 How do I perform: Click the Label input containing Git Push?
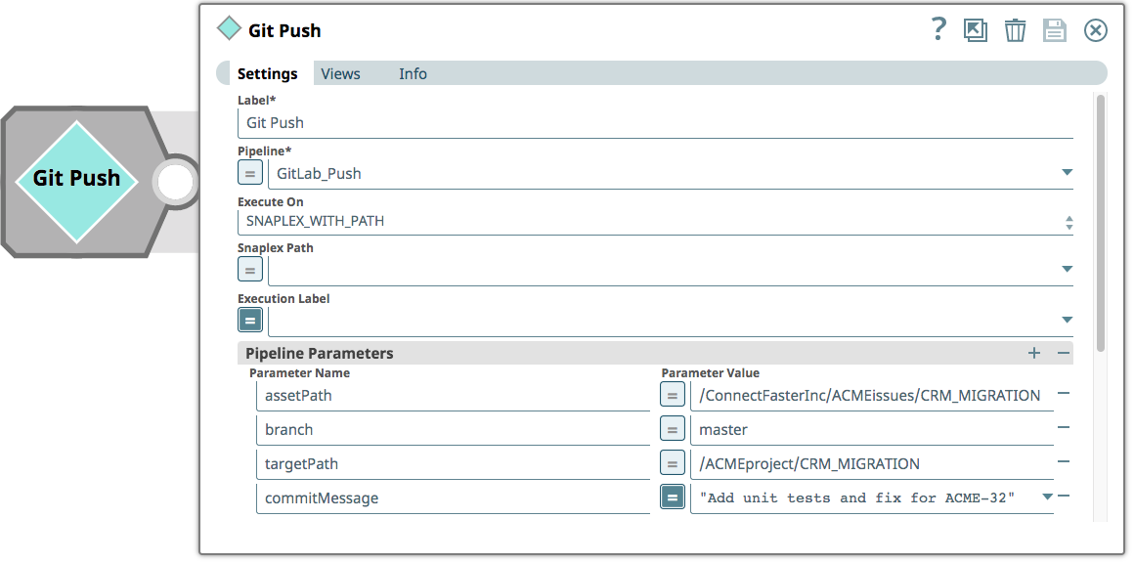(655, 123)
